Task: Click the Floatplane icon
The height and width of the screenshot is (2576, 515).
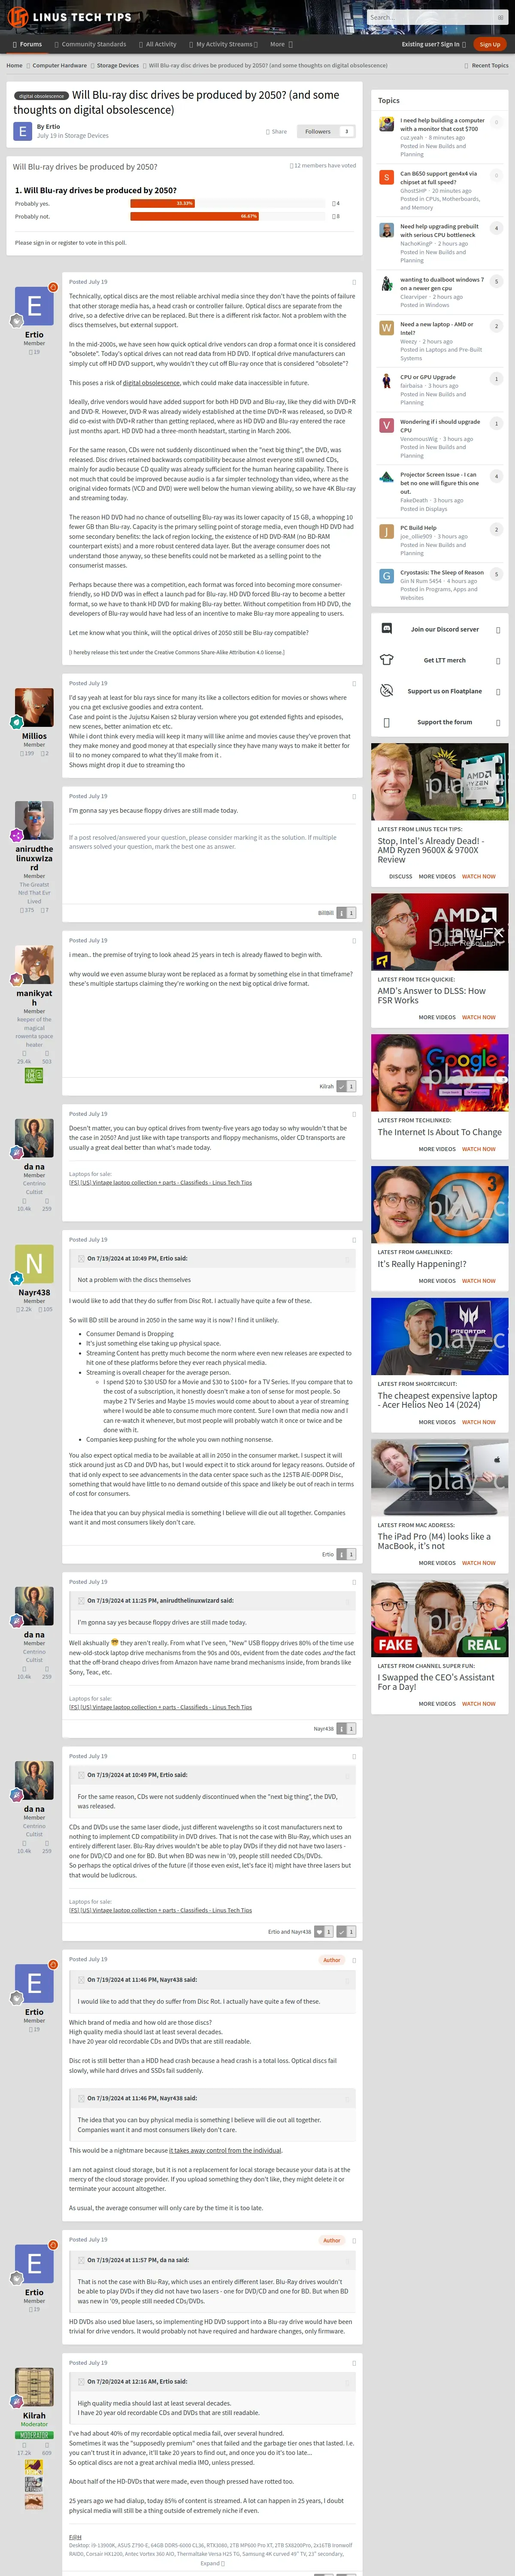Action: pyautogui.click(x=387, y=691)
